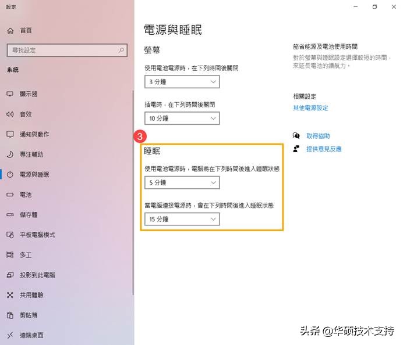Click the 顯示器 monitor icon

(x=10, y=94)
